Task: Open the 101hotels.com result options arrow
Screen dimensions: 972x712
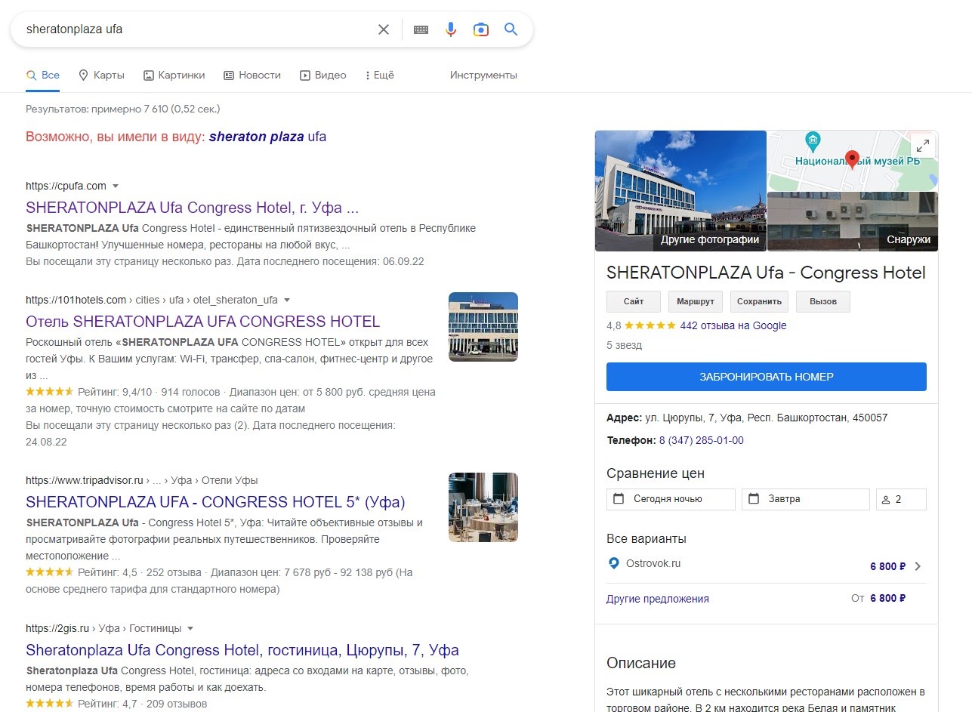Action: pos(287,300)
